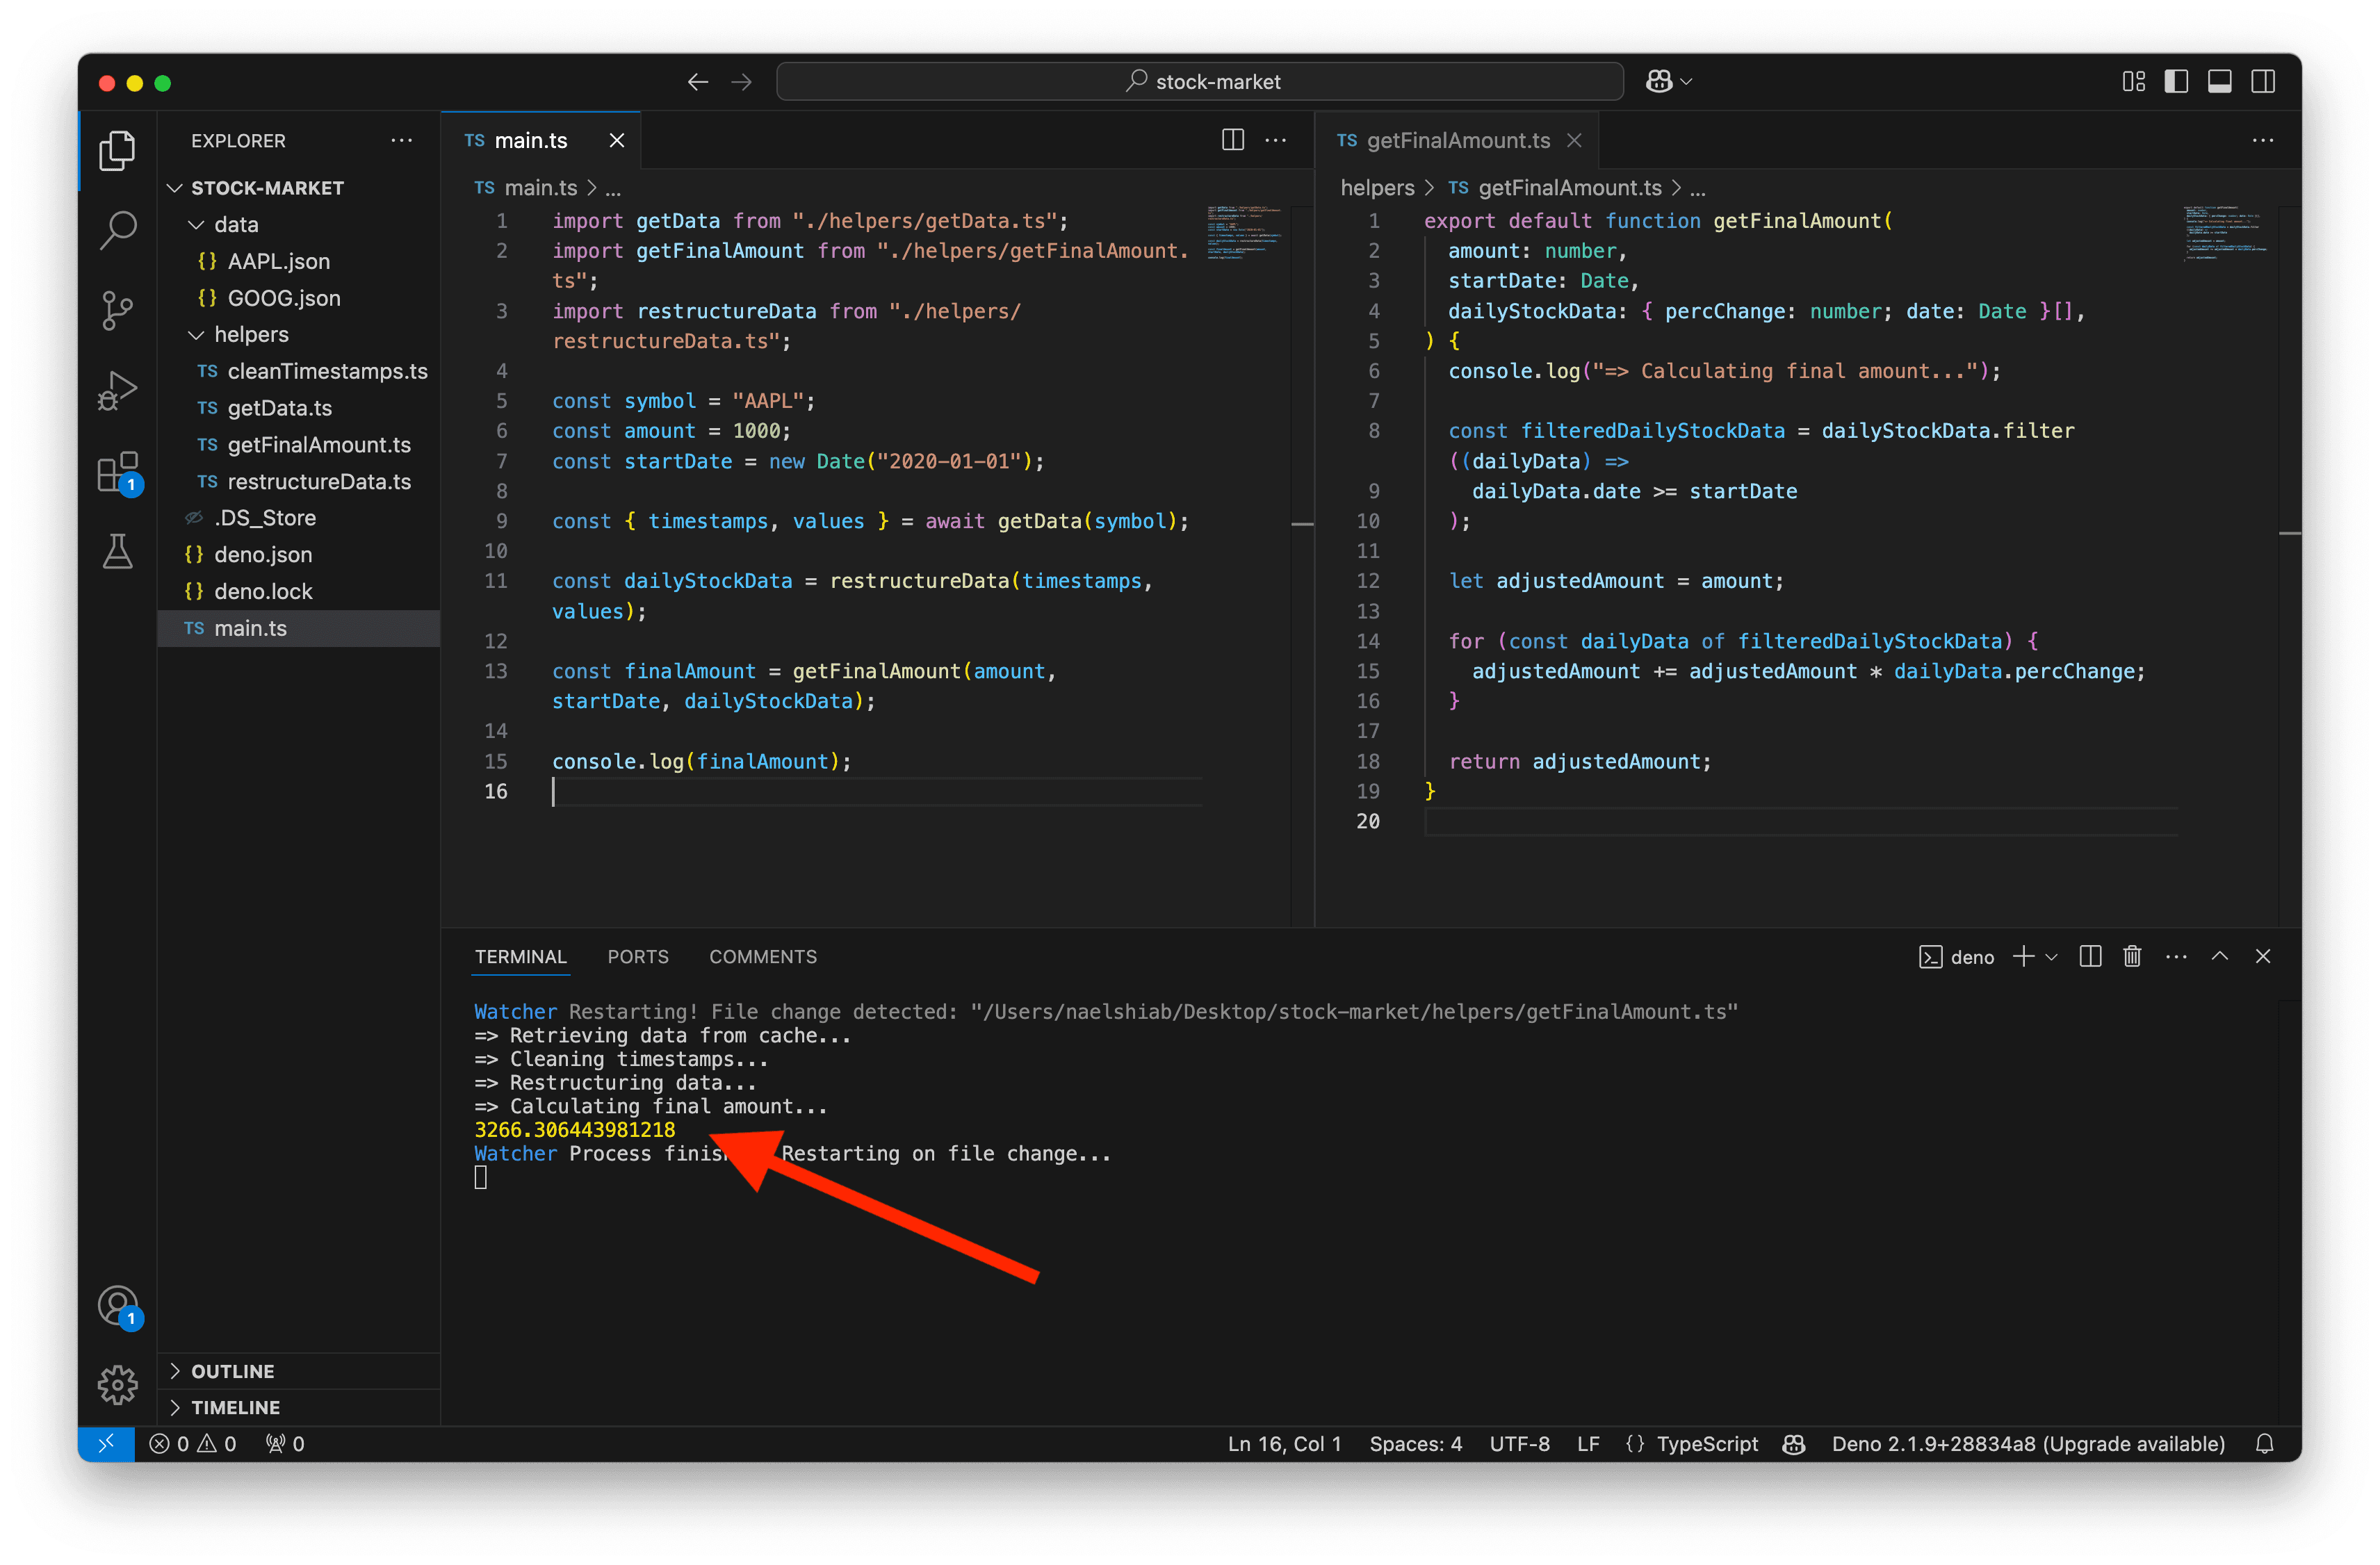The image size is (2380, 1565).
Task: Open AAPL.json in the explorer
Action: pos(299,261)
